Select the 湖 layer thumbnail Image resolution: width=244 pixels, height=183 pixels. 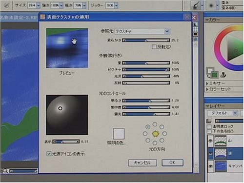(221, 153)
